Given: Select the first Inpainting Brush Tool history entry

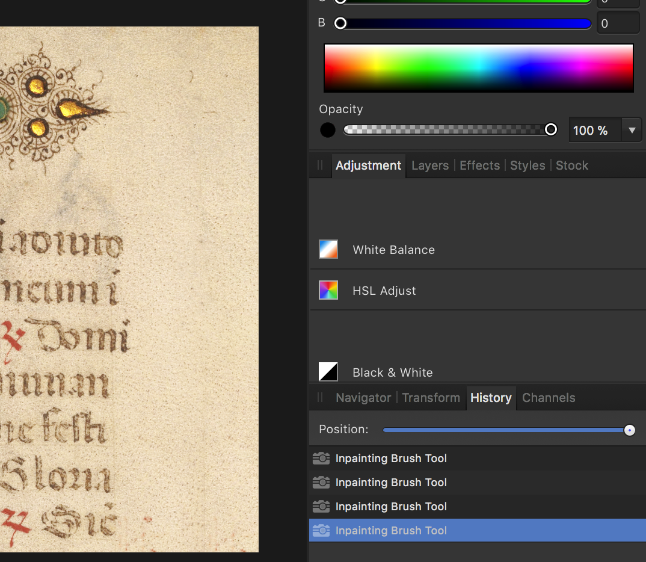Looking at the screenshot, I should [x=478, y=458].
